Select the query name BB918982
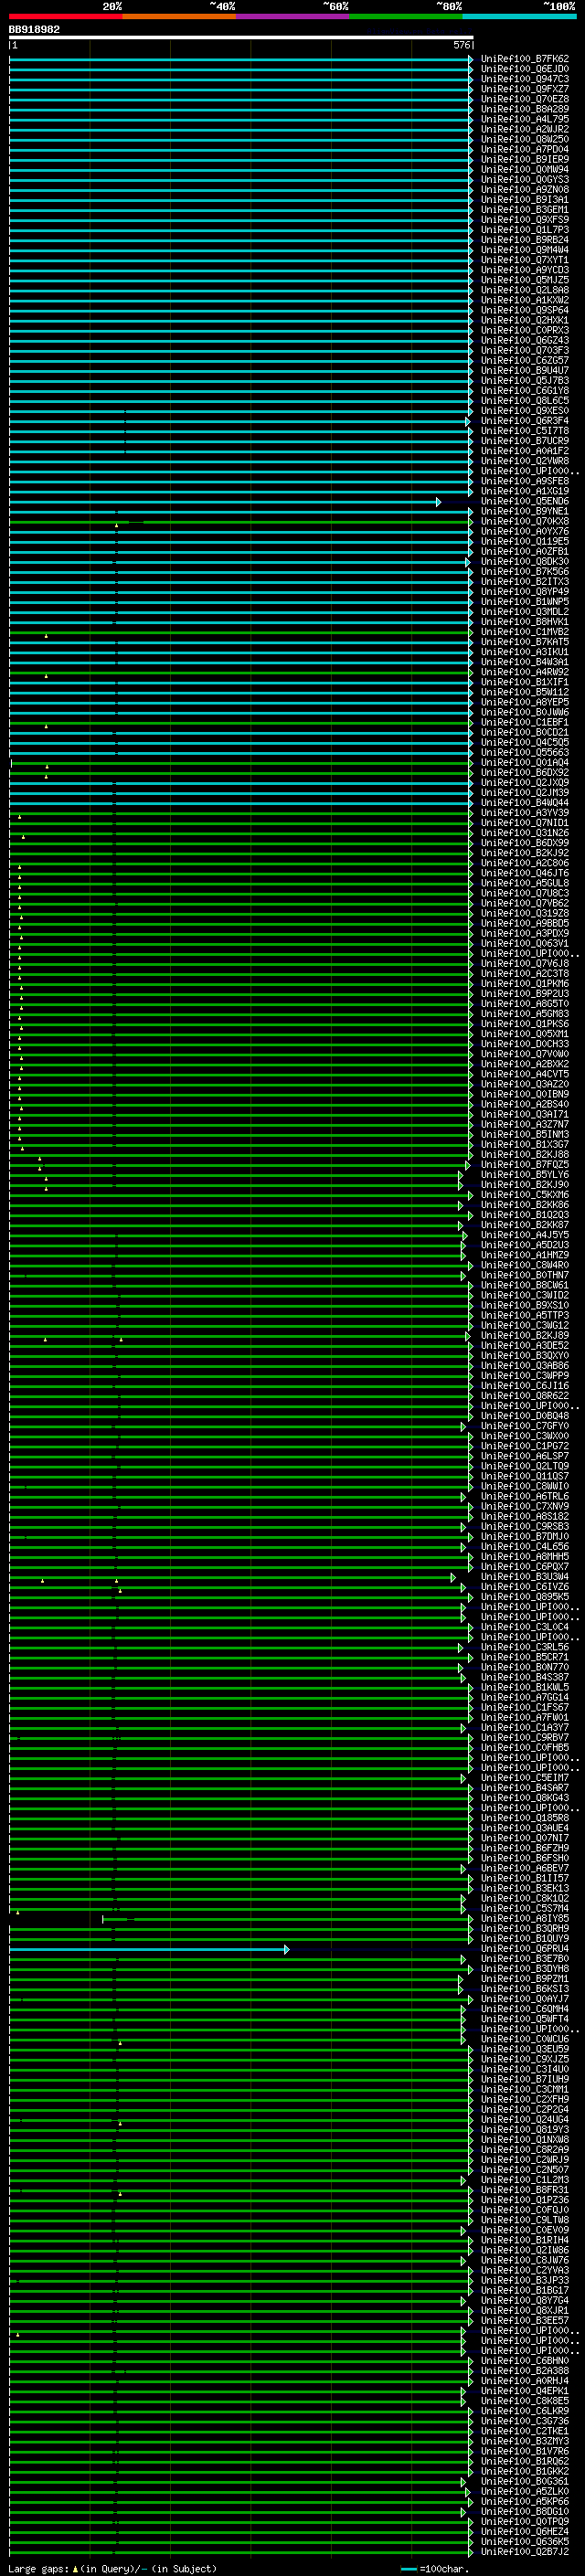This screenshot has height=2576, width=585. point(34,30)
